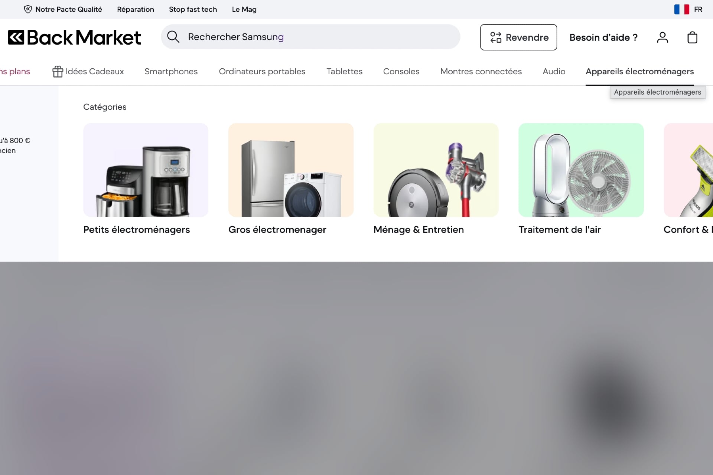The image size is (713, 475).
Task: Select the Smartphones menu
Action: (171, 71)
